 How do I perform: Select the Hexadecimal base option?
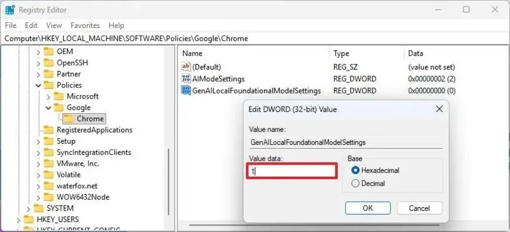coord(356,170)
